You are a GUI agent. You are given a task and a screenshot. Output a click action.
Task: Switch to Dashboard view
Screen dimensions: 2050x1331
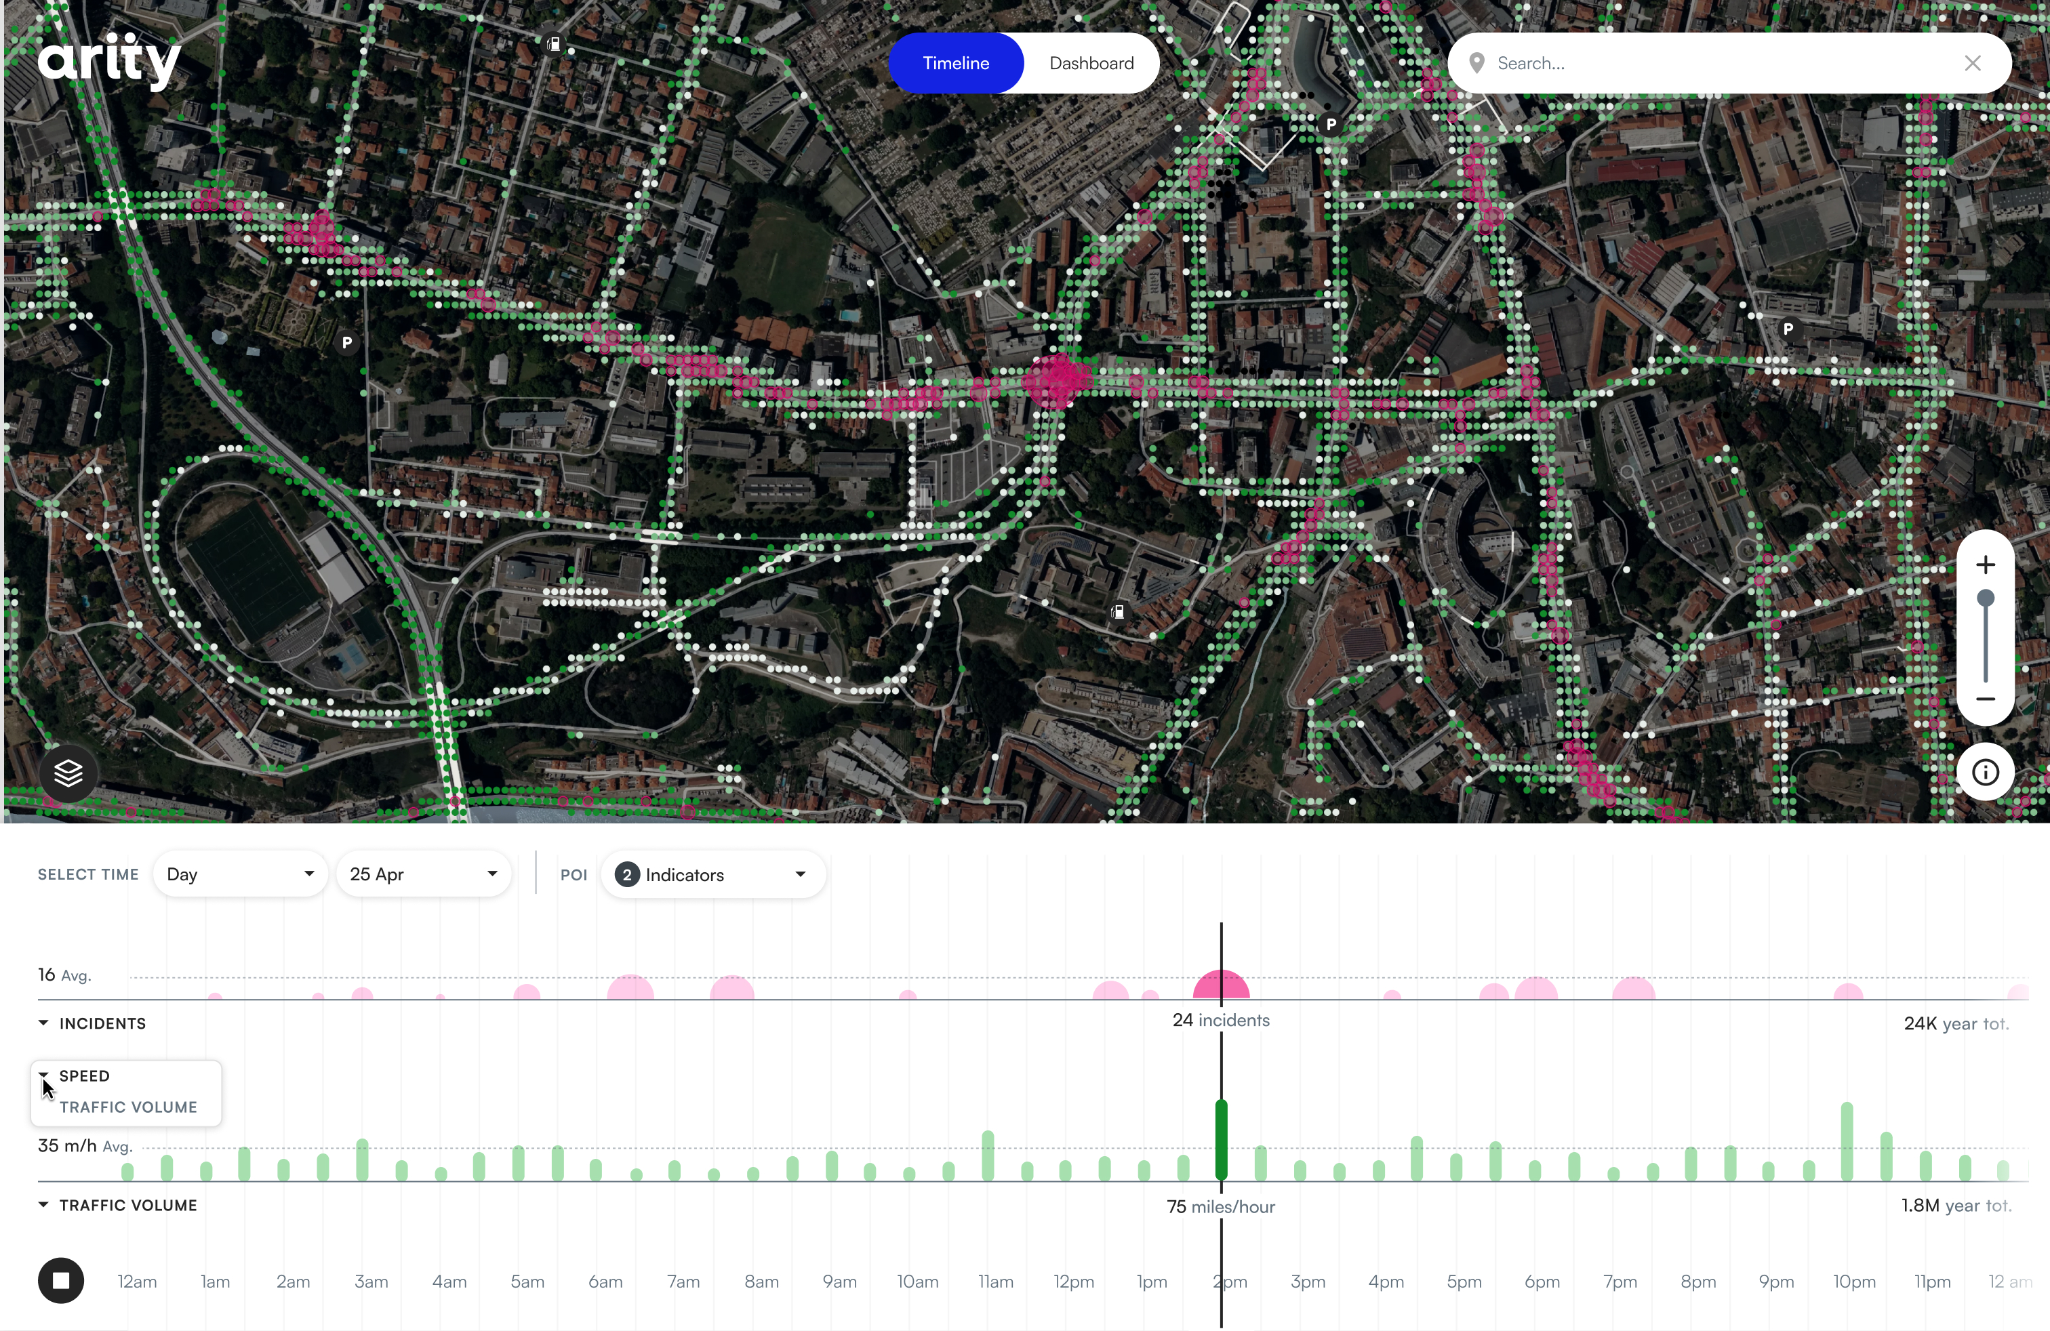tap(1091, 62)
